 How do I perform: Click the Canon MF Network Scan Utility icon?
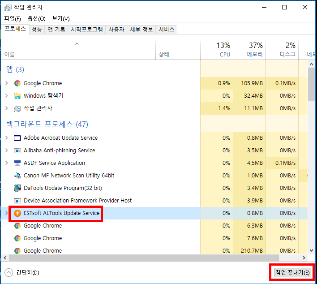pos(17,176)
